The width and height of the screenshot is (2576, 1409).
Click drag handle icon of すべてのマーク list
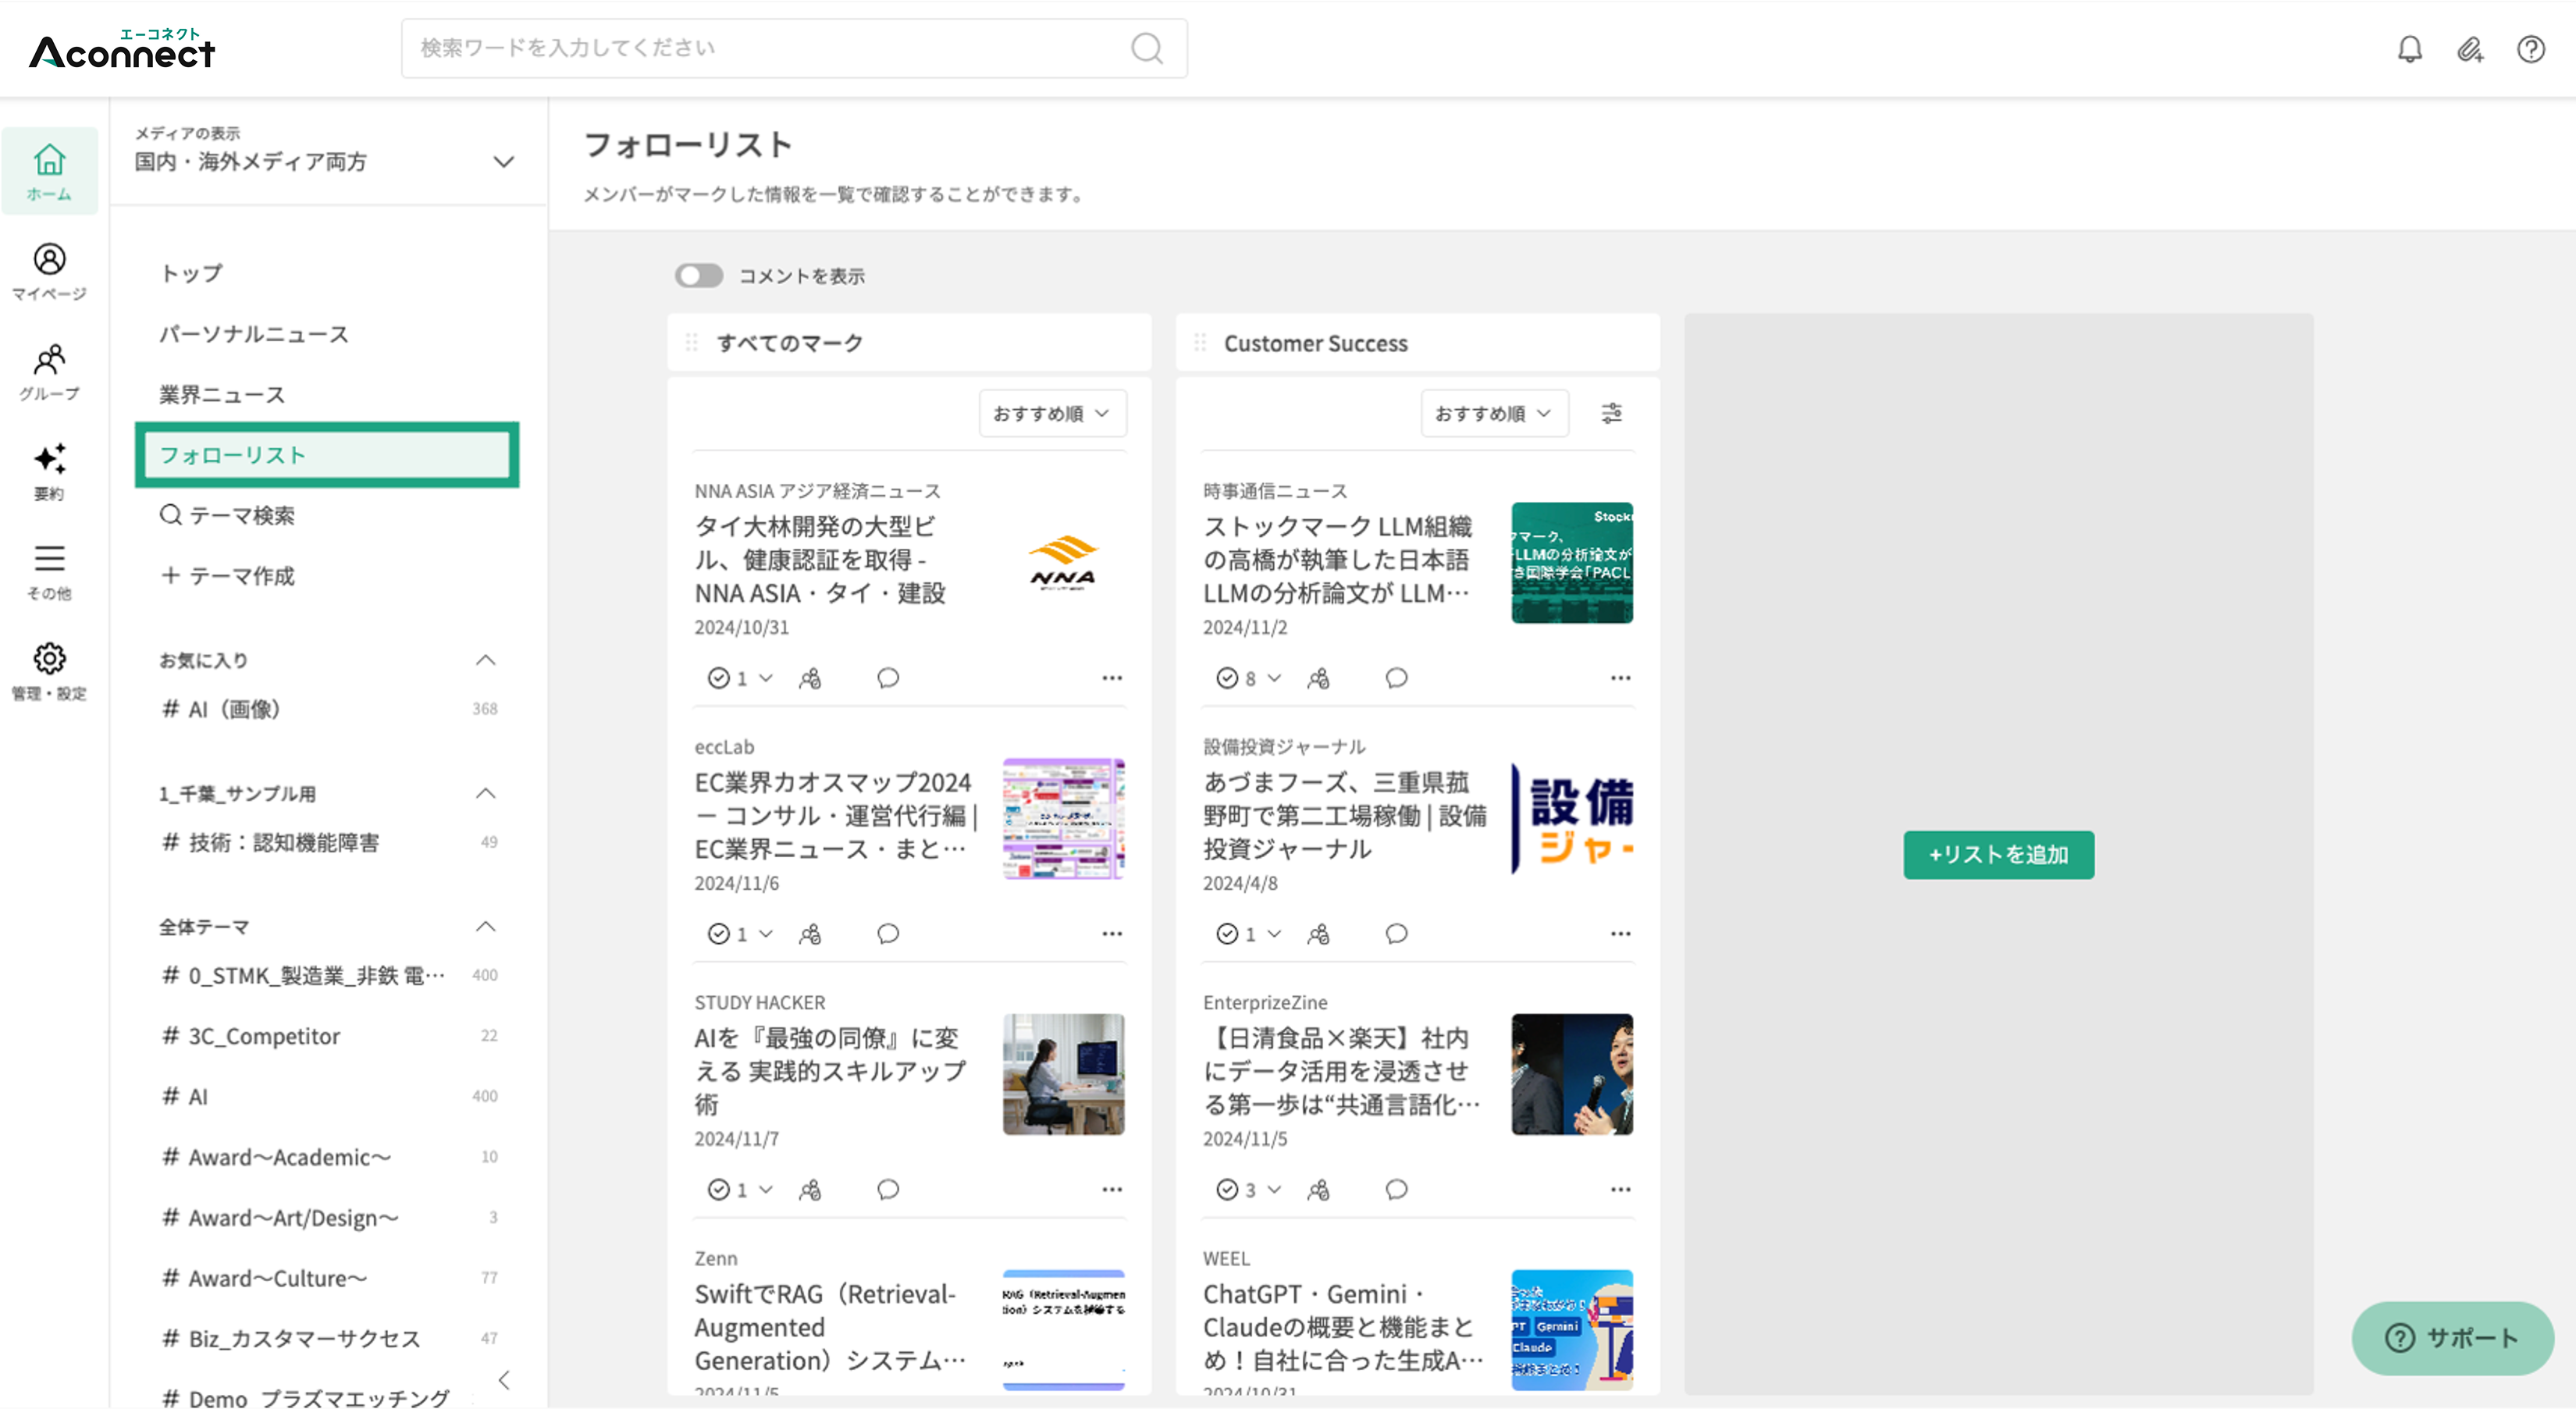coord(691,343)
